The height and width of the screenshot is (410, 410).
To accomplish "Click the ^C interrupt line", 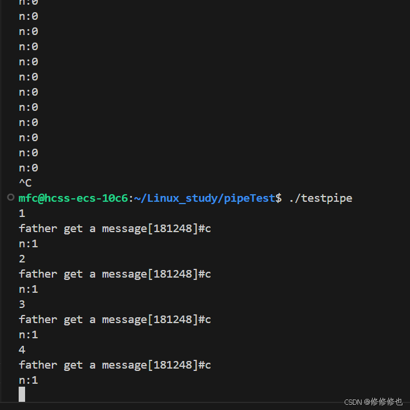I will [25, 183].
